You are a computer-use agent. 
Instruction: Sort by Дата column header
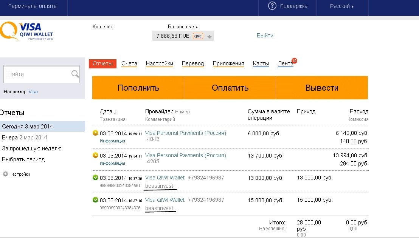pos(108,111)
